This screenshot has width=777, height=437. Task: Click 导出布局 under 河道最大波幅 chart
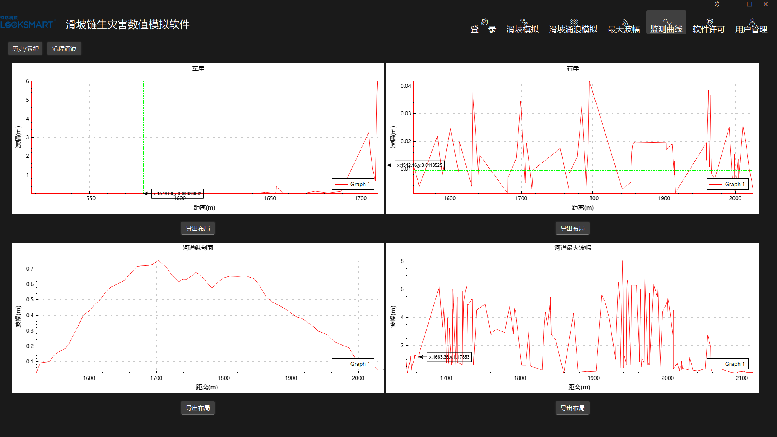572,408
